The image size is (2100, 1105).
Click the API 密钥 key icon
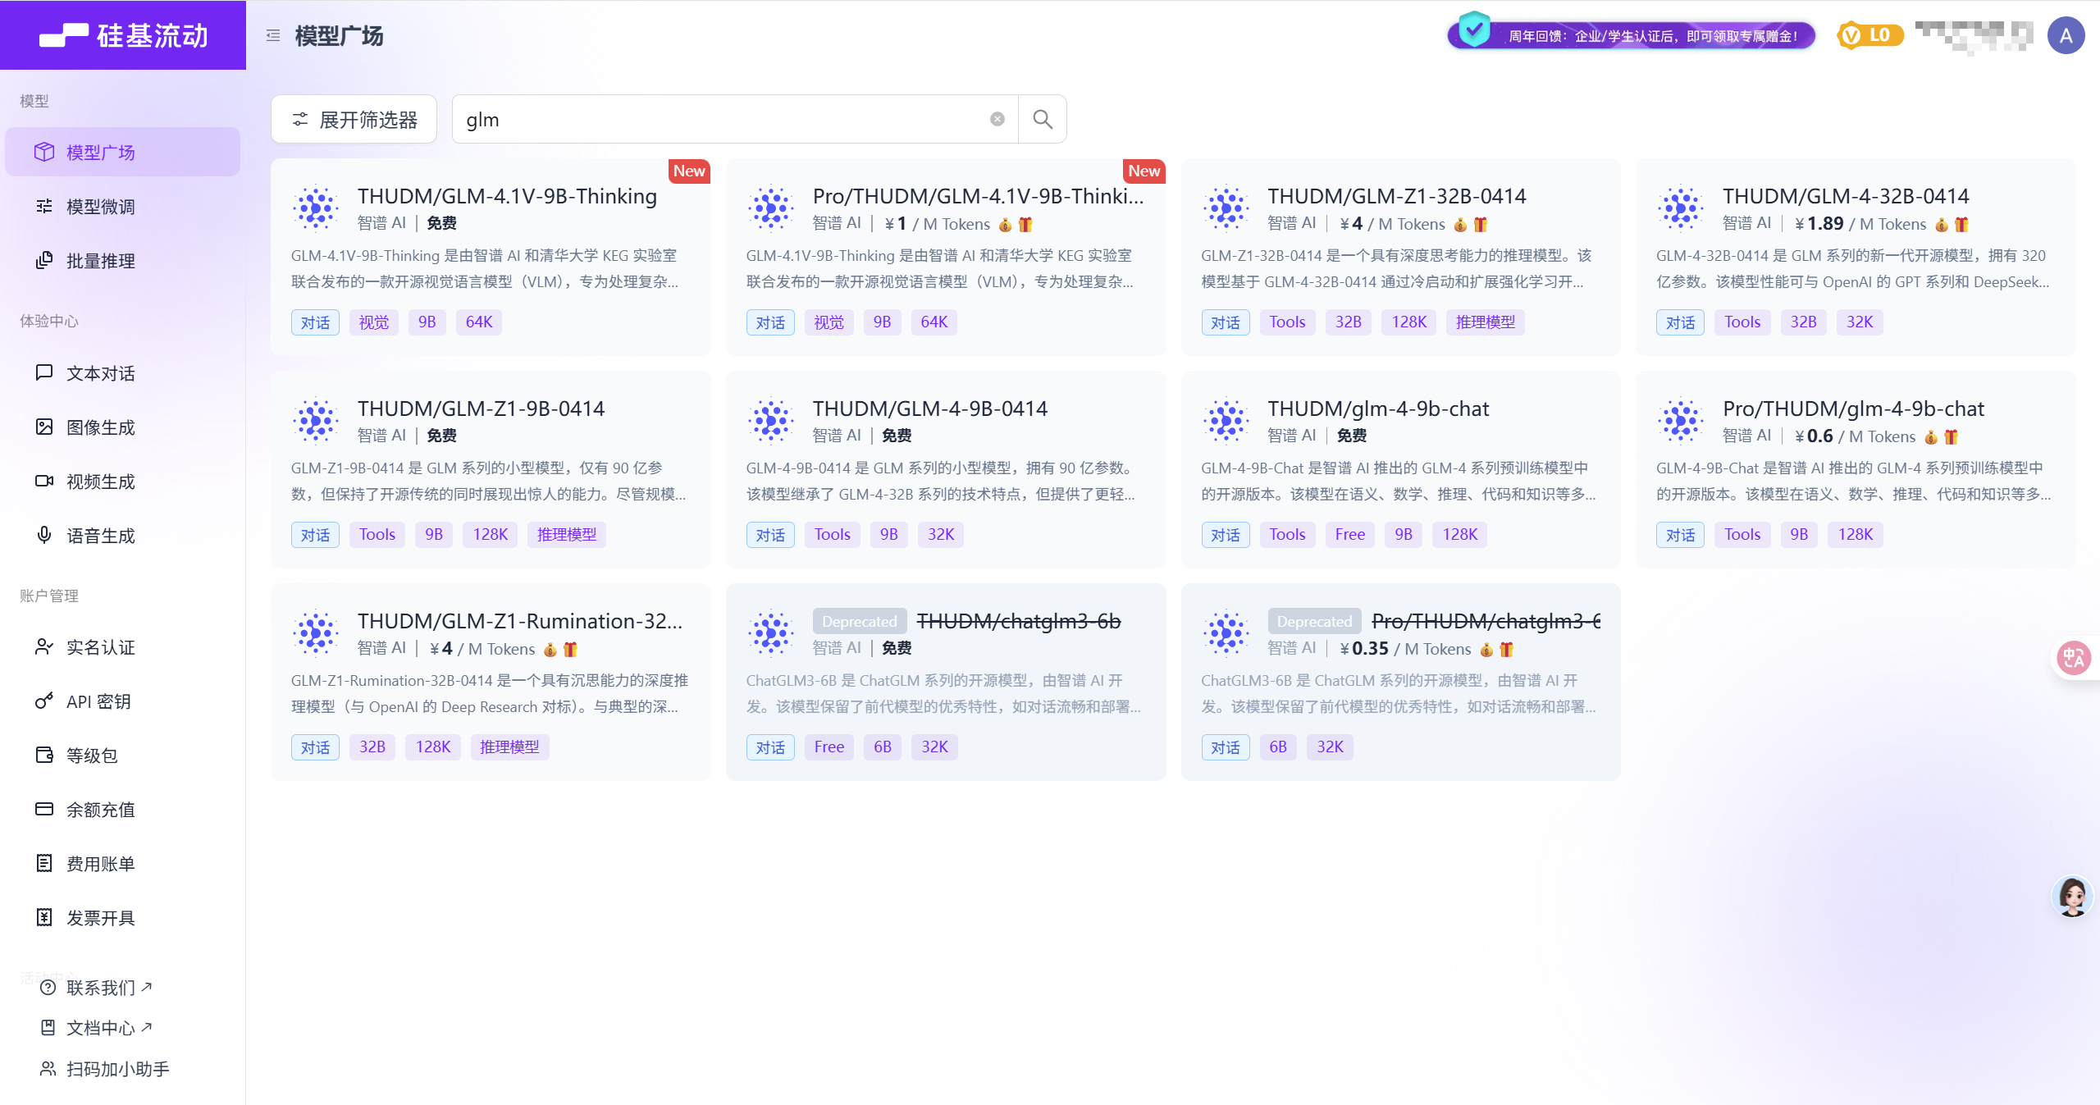(44, 701)
